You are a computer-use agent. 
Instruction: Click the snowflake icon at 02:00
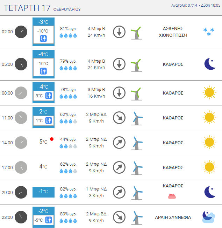coord(209,32)
